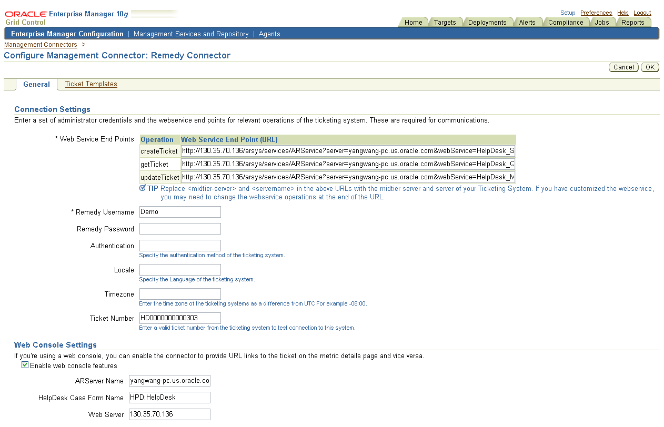Click the createTicket operation cell
The height and width of the screenshot is (427, 664).
point(159,151)
